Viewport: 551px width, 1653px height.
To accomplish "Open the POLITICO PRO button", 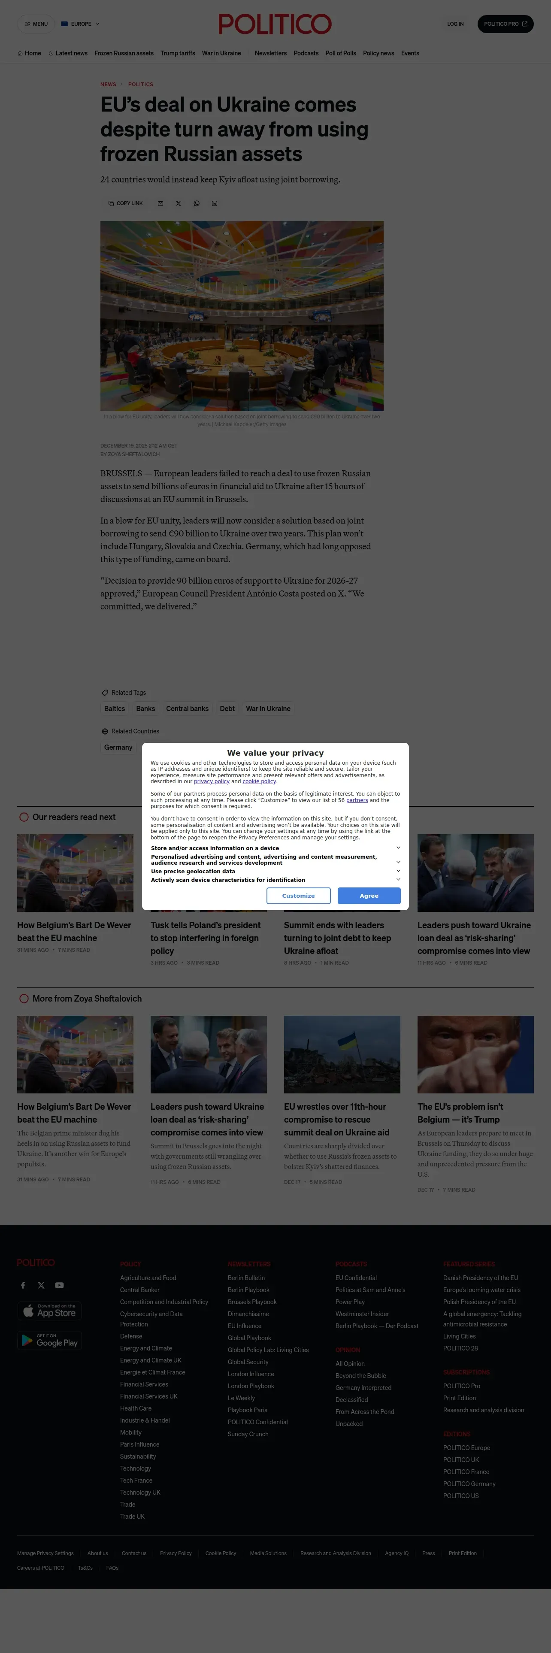I will [x=506, y=24].
